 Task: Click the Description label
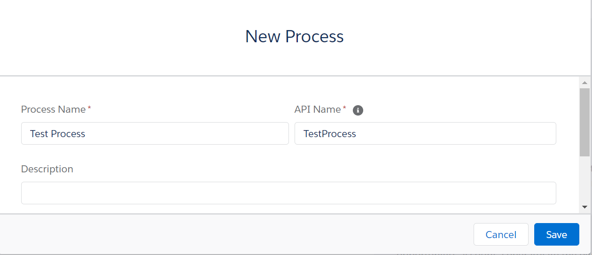[47, 169]
